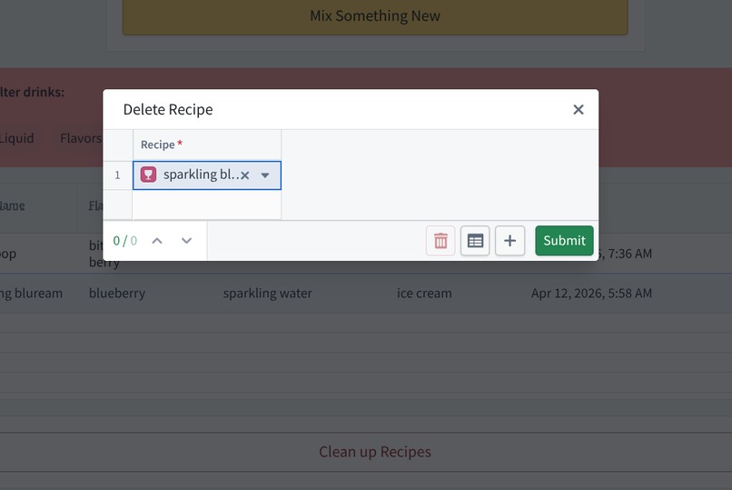This screenshot has height=490, width=732.
Task: Click the red recipe cup icon
Action: [148, 175]
